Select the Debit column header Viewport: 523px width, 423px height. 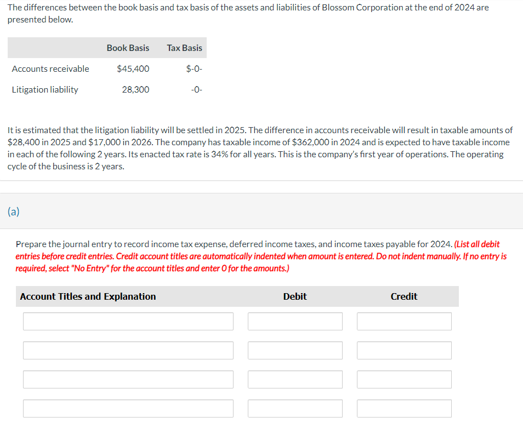coord(294,296)
